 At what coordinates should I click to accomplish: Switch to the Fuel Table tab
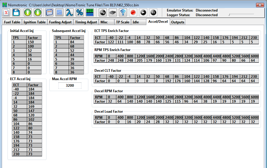click(x=12, y=22)
